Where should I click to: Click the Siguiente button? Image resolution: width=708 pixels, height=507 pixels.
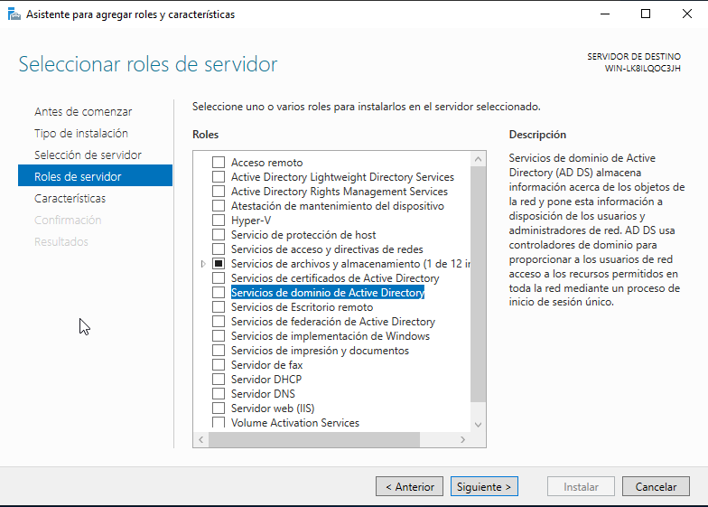click(484, 486)
